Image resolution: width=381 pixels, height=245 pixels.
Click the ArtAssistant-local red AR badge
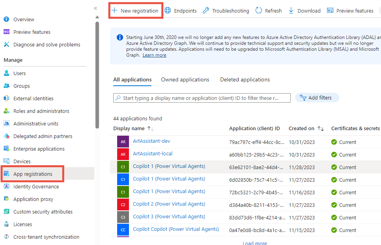pyautogui.click(x=123, y=155)
